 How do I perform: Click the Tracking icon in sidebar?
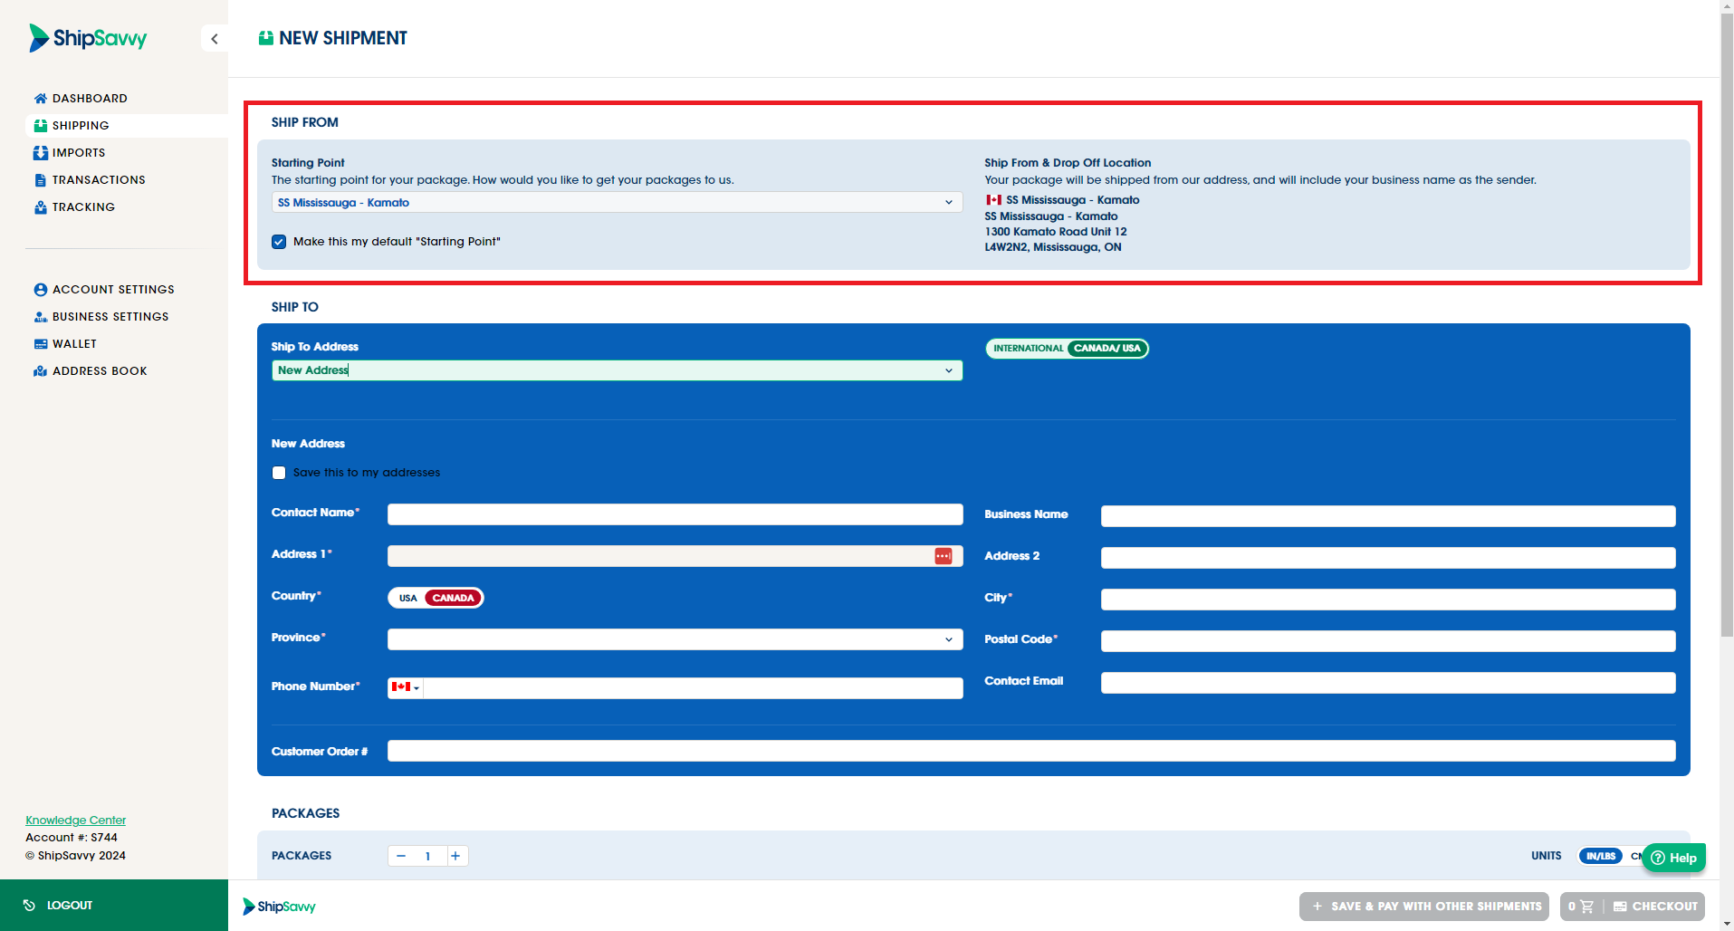point(41,207)
